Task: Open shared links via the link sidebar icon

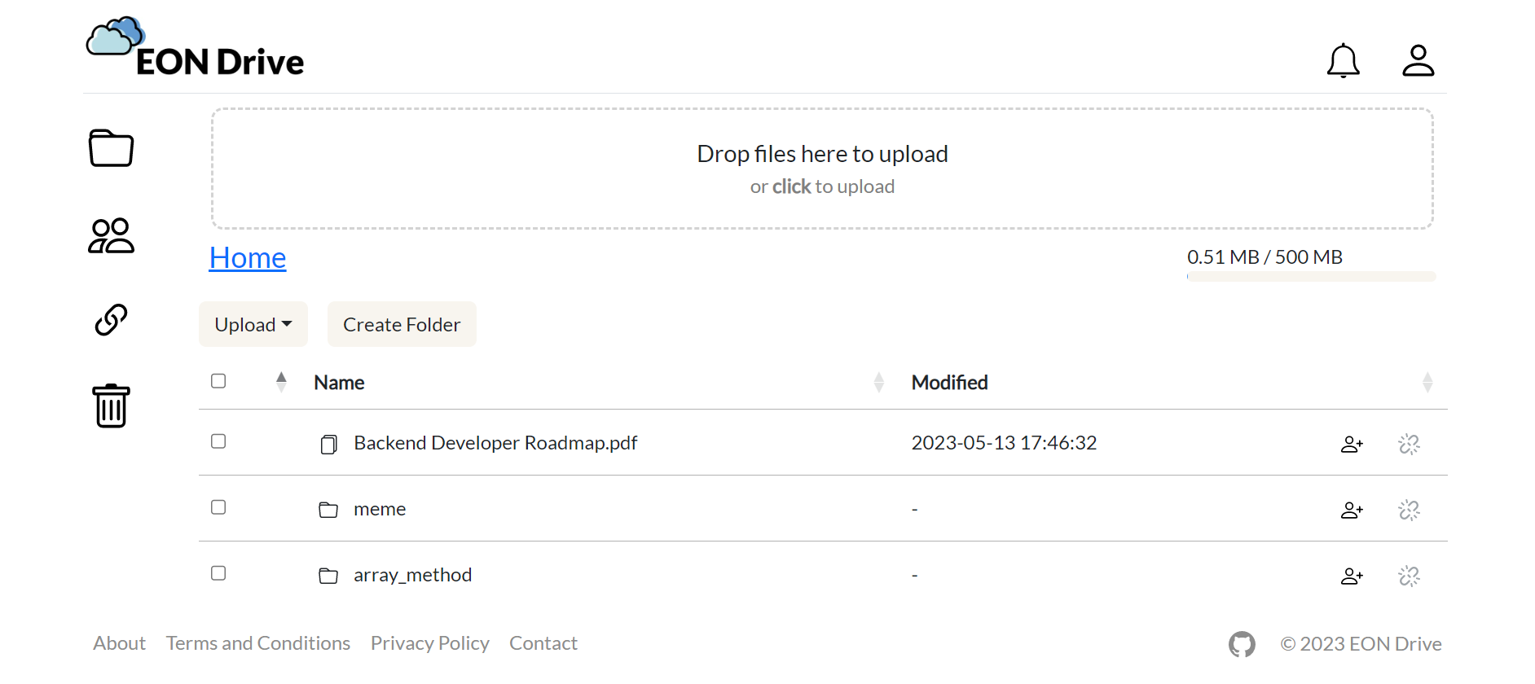Action: pos(110,320)
